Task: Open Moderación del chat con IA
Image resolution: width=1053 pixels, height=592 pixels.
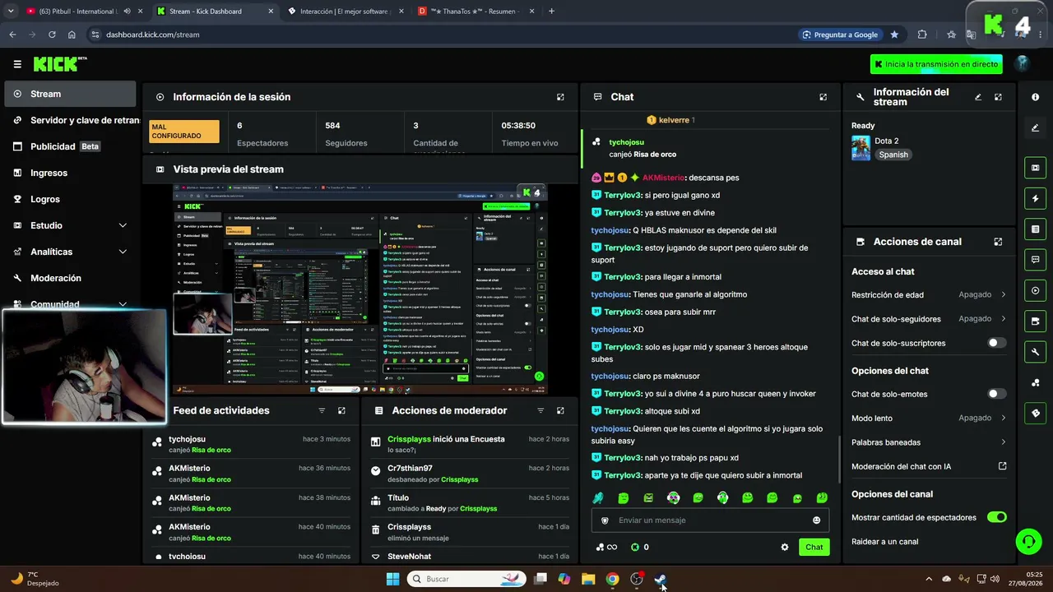Action: point(929,466)
